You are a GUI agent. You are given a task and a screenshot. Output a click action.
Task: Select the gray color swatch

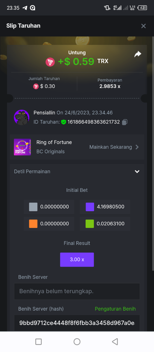pyautogui.click(x=33, y=207)
